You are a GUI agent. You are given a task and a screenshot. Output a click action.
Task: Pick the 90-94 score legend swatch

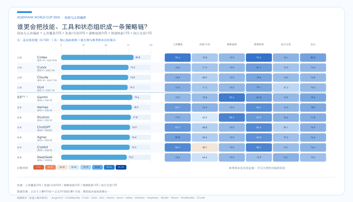(109, 167)
